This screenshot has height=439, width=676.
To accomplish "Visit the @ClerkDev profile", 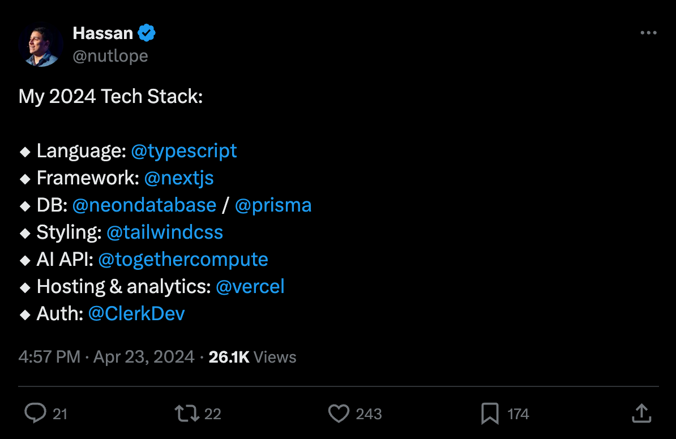I will click(x=136, y=313).
